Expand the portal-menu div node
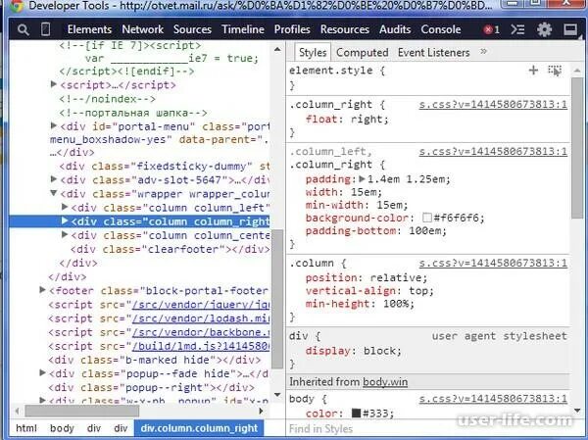Image resolution: width=588 pixels, height=440 pixels. coord(54,125)
